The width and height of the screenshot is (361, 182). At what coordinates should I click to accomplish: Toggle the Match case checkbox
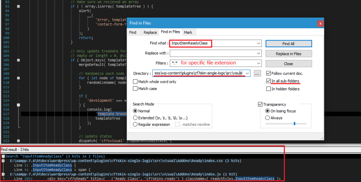click(135, 89)
